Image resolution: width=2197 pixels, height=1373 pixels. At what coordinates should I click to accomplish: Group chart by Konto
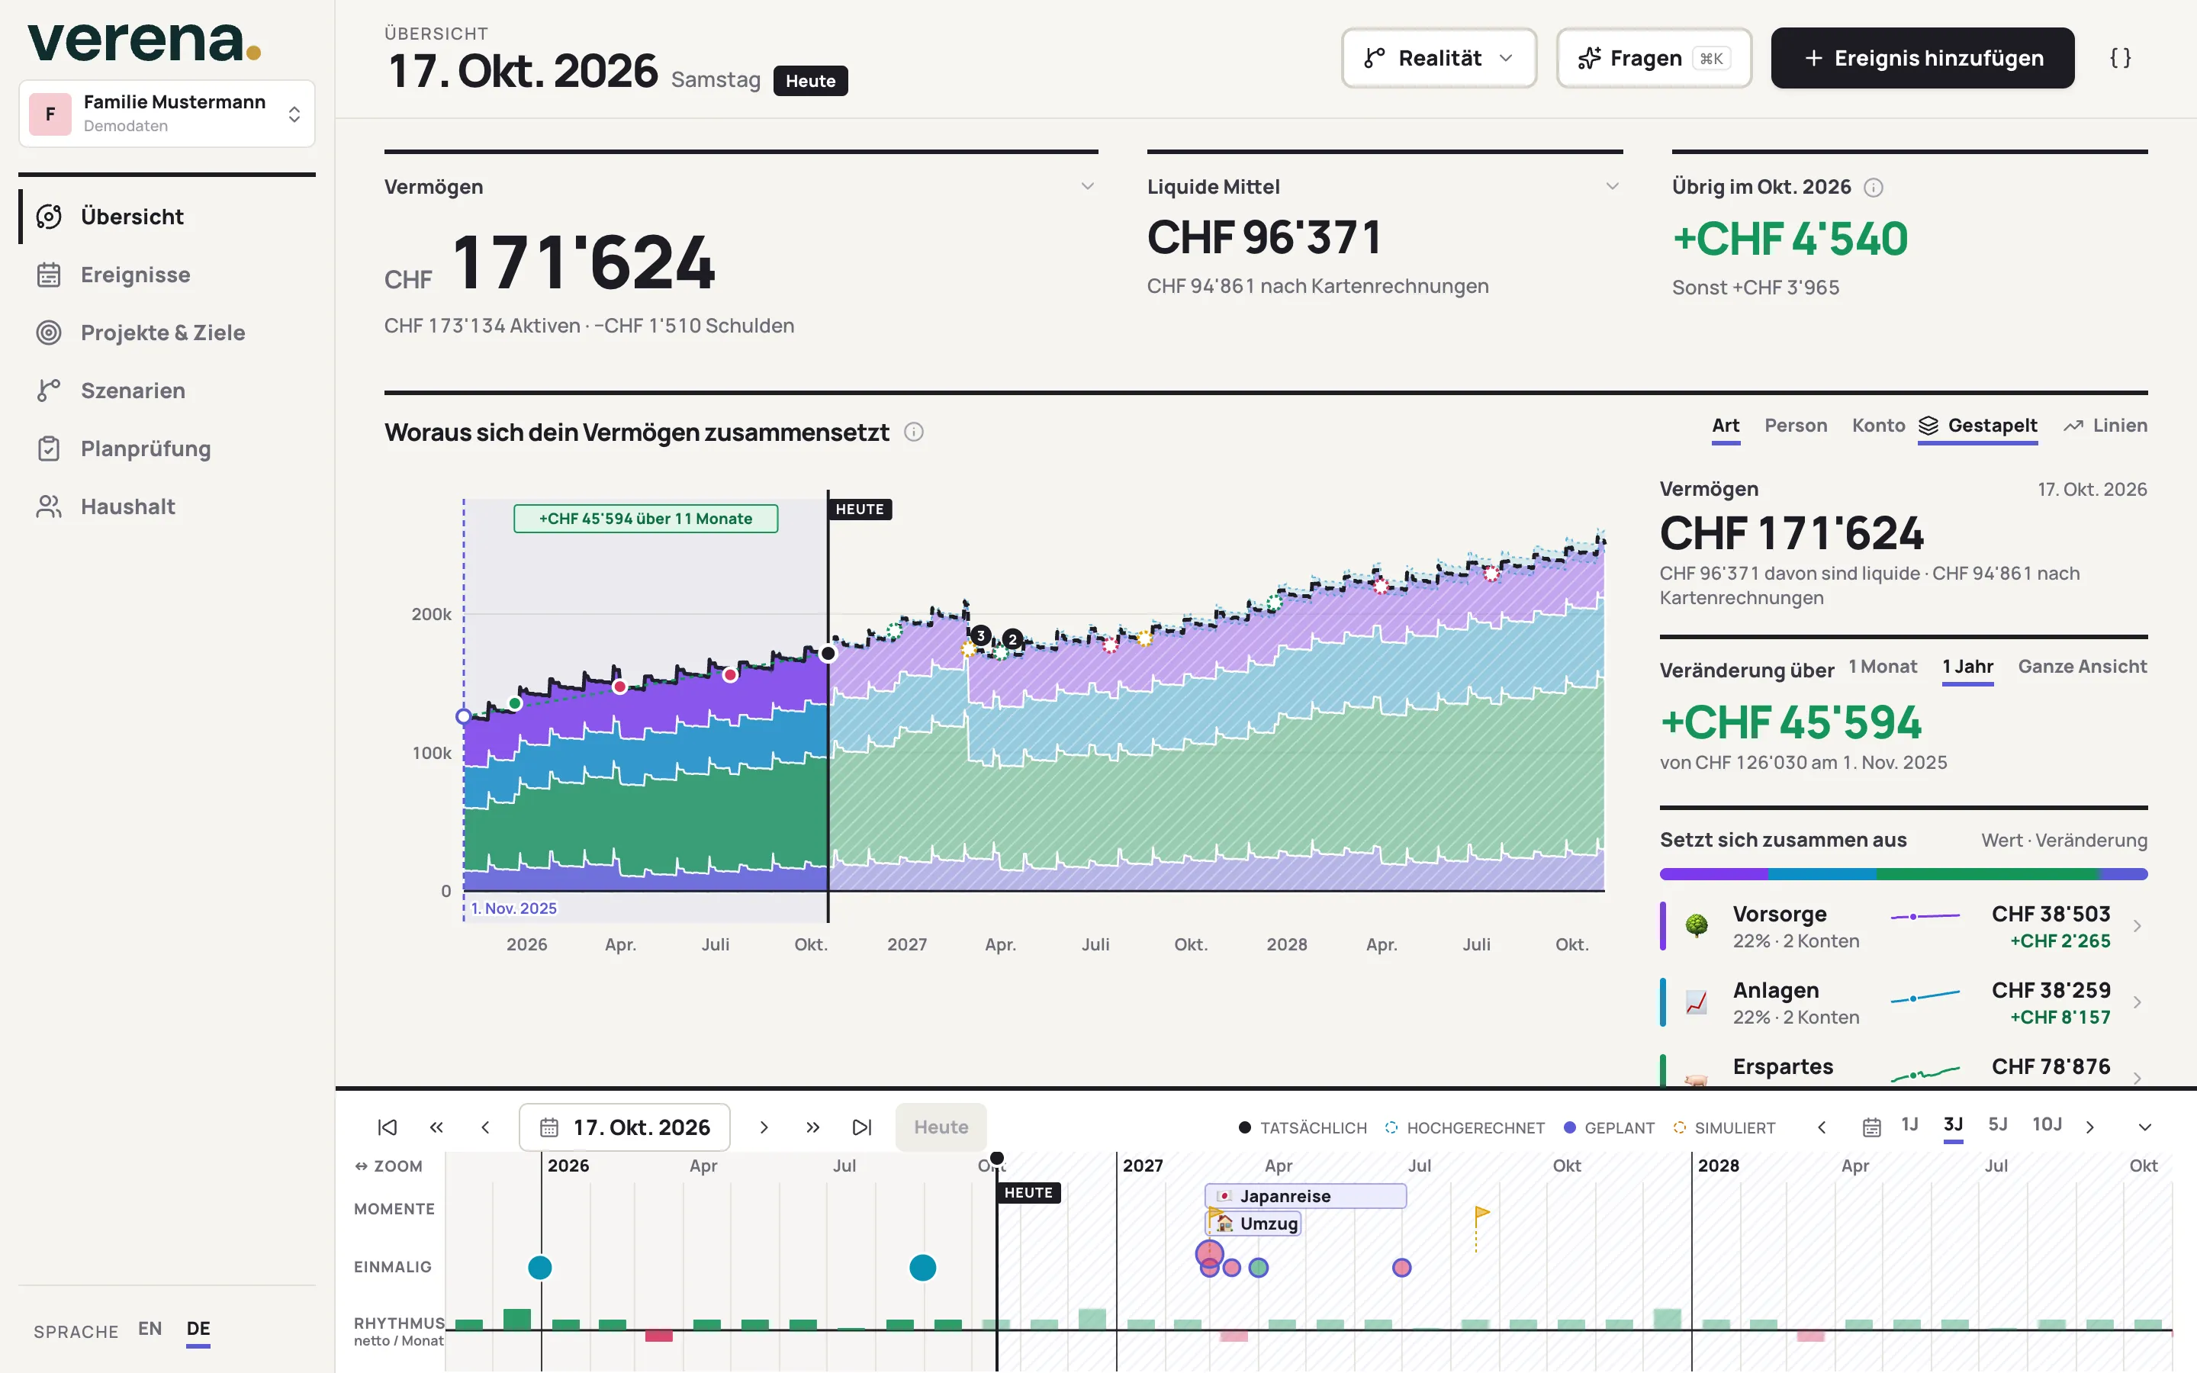tap(1878, 426)
